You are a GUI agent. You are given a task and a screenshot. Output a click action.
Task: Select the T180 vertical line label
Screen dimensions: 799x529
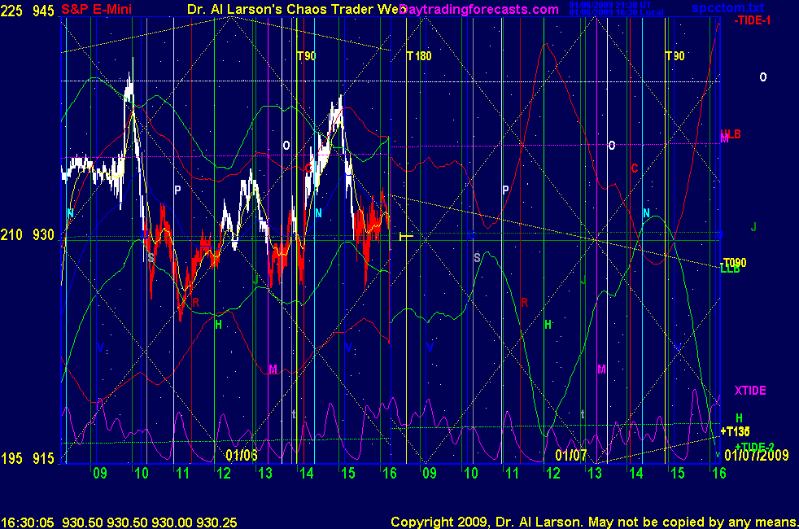(419, 56)
